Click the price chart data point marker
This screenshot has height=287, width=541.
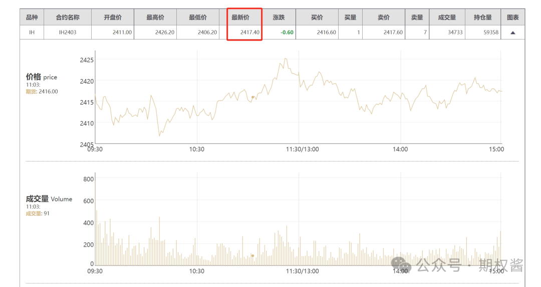[253, 97]
